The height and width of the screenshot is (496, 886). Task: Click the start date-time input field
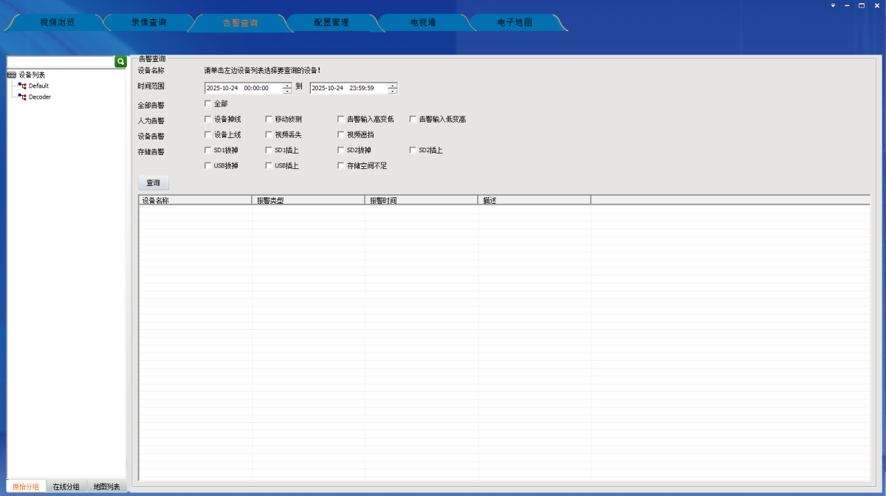pyautogui.click(x=243, y=89)
